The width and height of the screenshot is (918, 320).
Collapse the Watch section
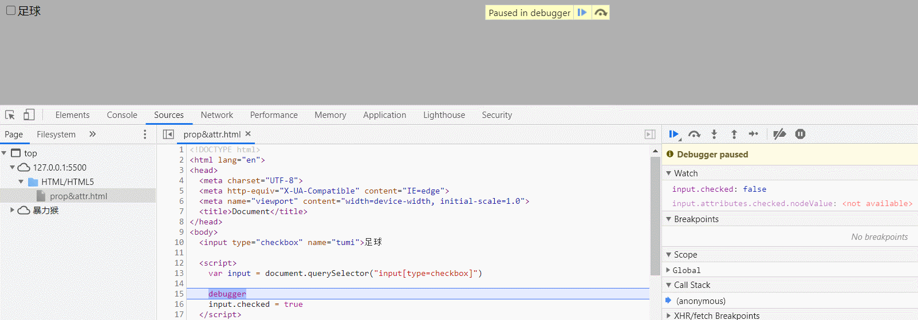[668, 173]
